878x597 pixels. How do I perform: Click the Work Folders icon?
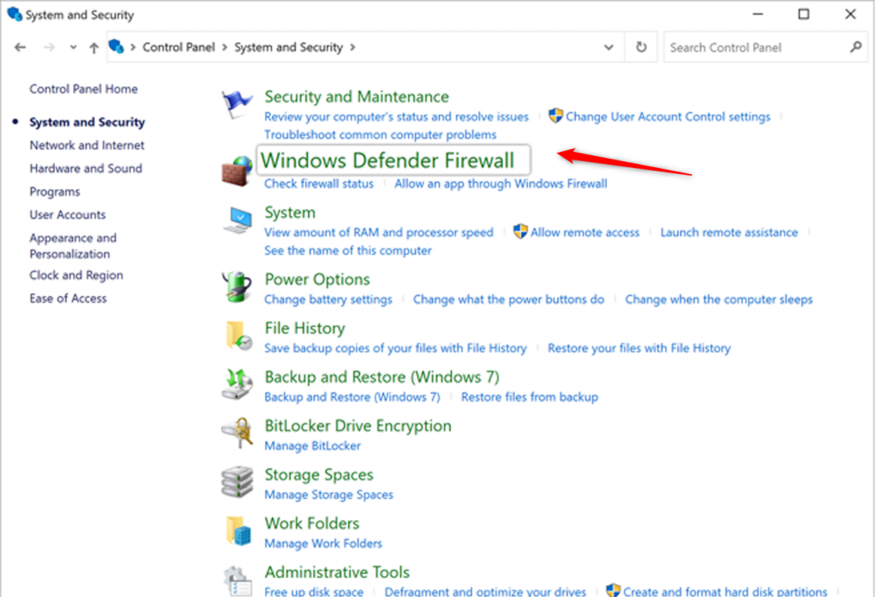pyautogui.click(x=238, y=532)
